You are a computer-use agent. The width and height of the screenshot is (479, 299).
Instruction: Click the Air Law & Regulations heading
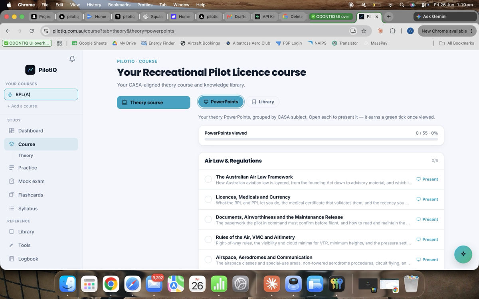click(233, 161)
